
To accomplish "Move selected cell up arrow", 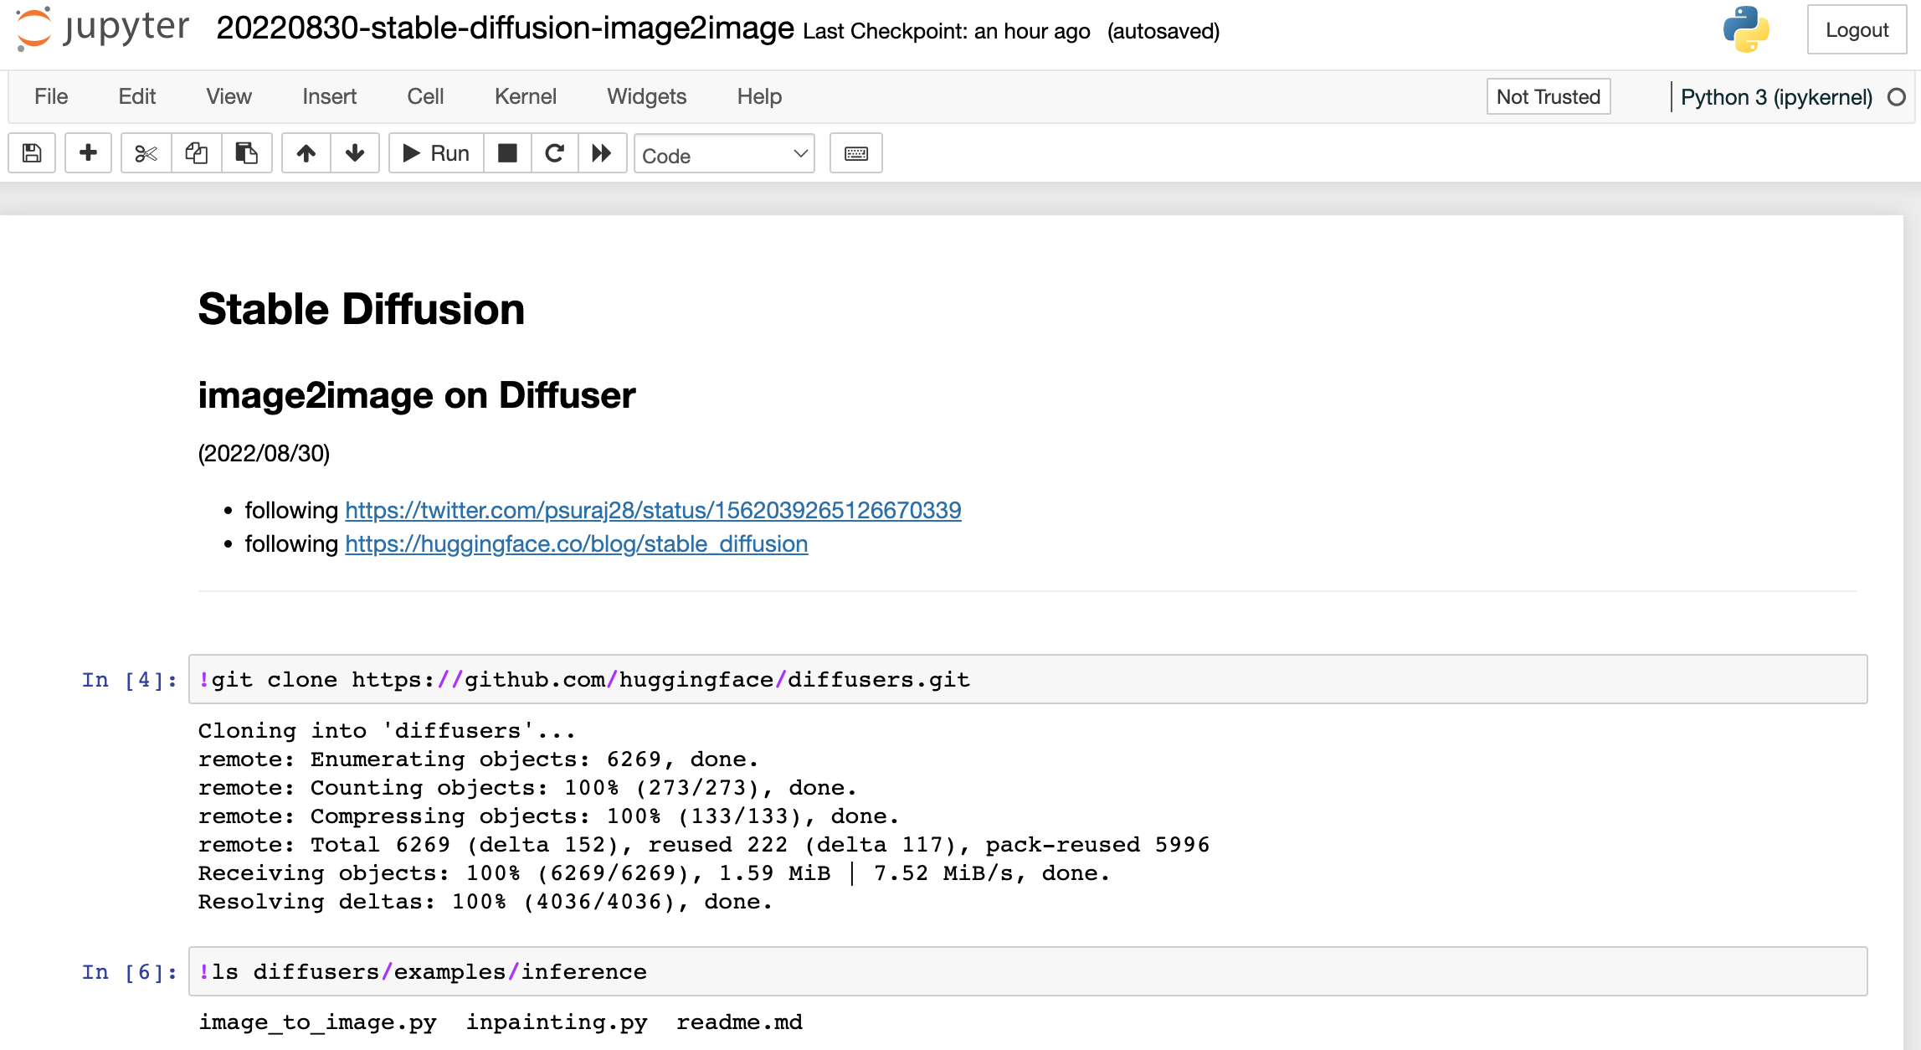I will click(x=306, y=153).
